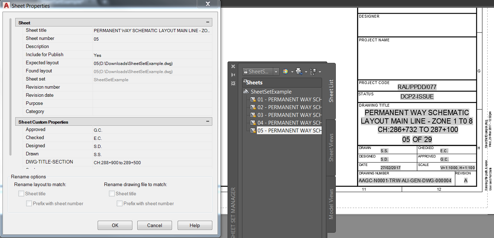Viewport: 494px width, 238px height.
Task: Click the globe icon next to the sheet set dropdown
Action: 286,71
